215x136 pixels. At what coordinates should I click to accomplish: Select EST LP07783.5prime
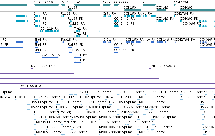tap(145, 115)
